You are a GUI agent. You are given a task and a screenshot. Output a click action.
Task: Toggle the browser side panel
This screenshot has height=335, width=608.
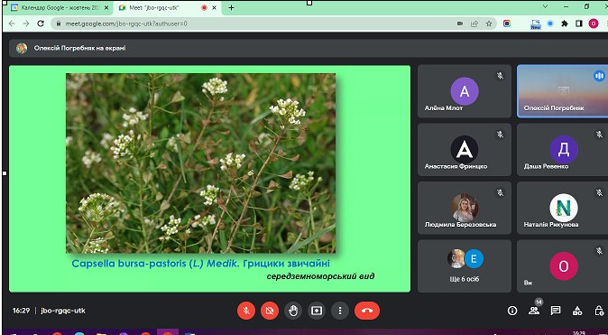click(579, 23)
